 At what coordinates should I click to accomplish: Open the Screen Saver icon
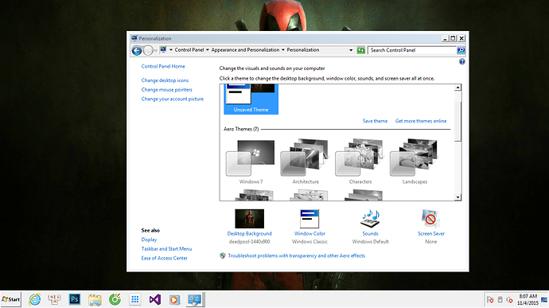[x=430, y=219]
